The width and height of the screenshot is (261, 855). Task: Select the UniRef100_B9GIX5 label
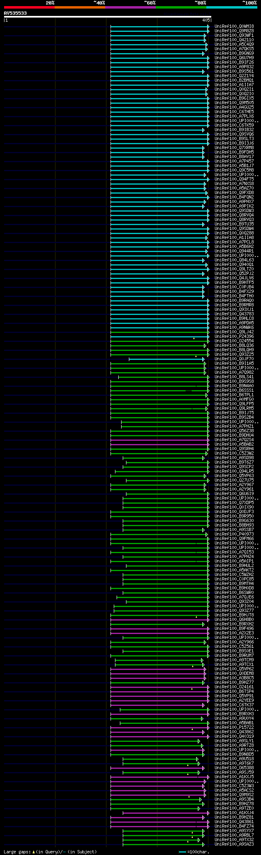234,98
